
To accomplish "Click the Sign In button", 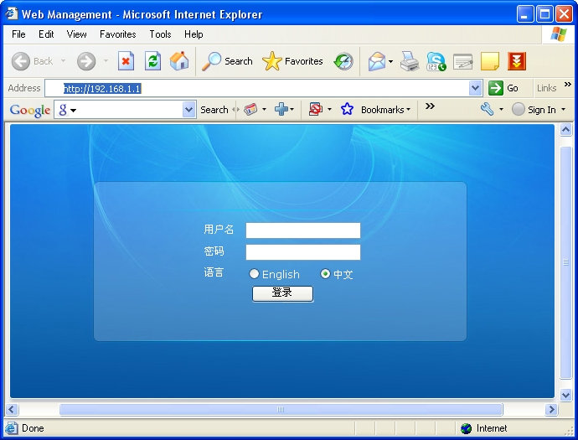I will coord(534,110).
